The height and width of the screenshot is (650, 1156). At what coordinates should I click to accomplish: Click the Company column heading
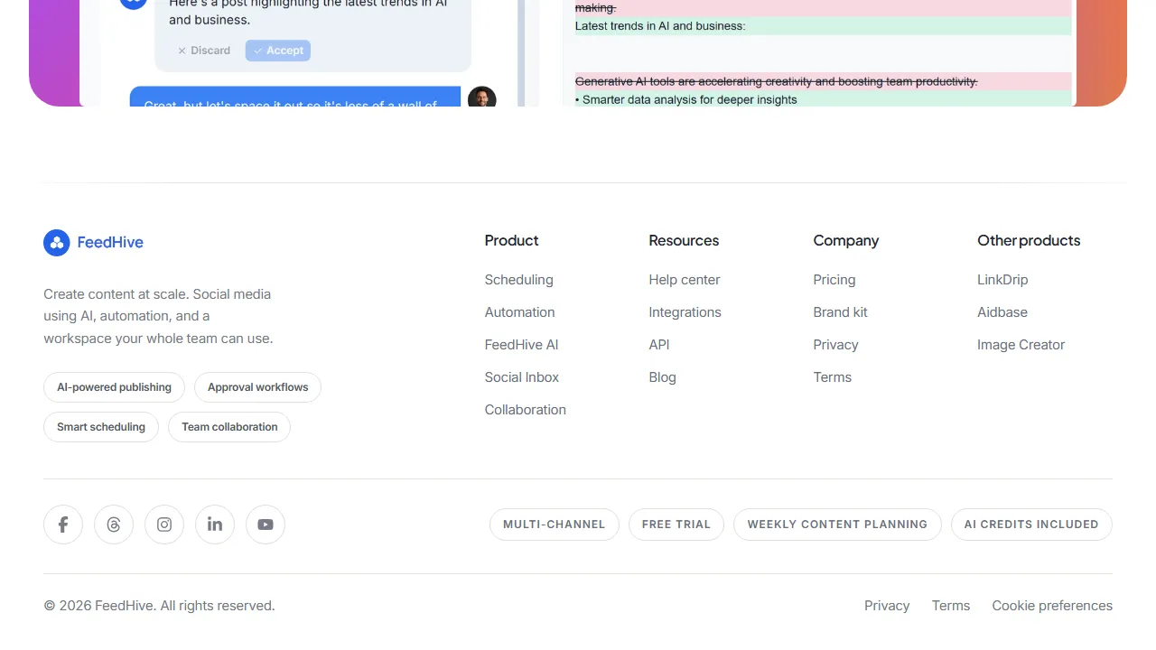[846, 240]
